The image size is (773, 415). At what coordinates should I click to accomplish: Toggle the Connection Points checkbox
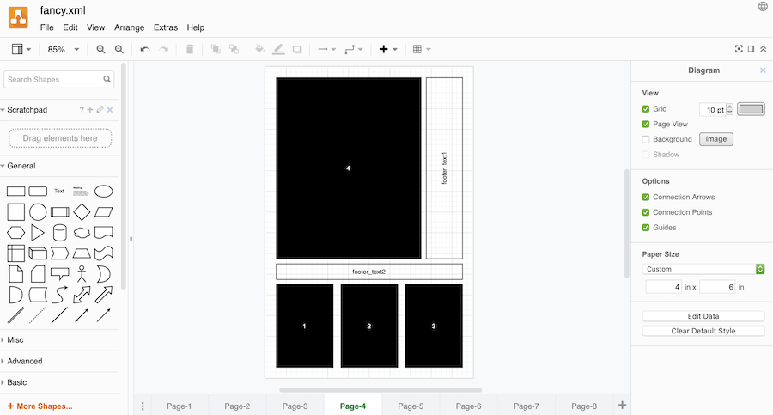(x=646, y=213)
